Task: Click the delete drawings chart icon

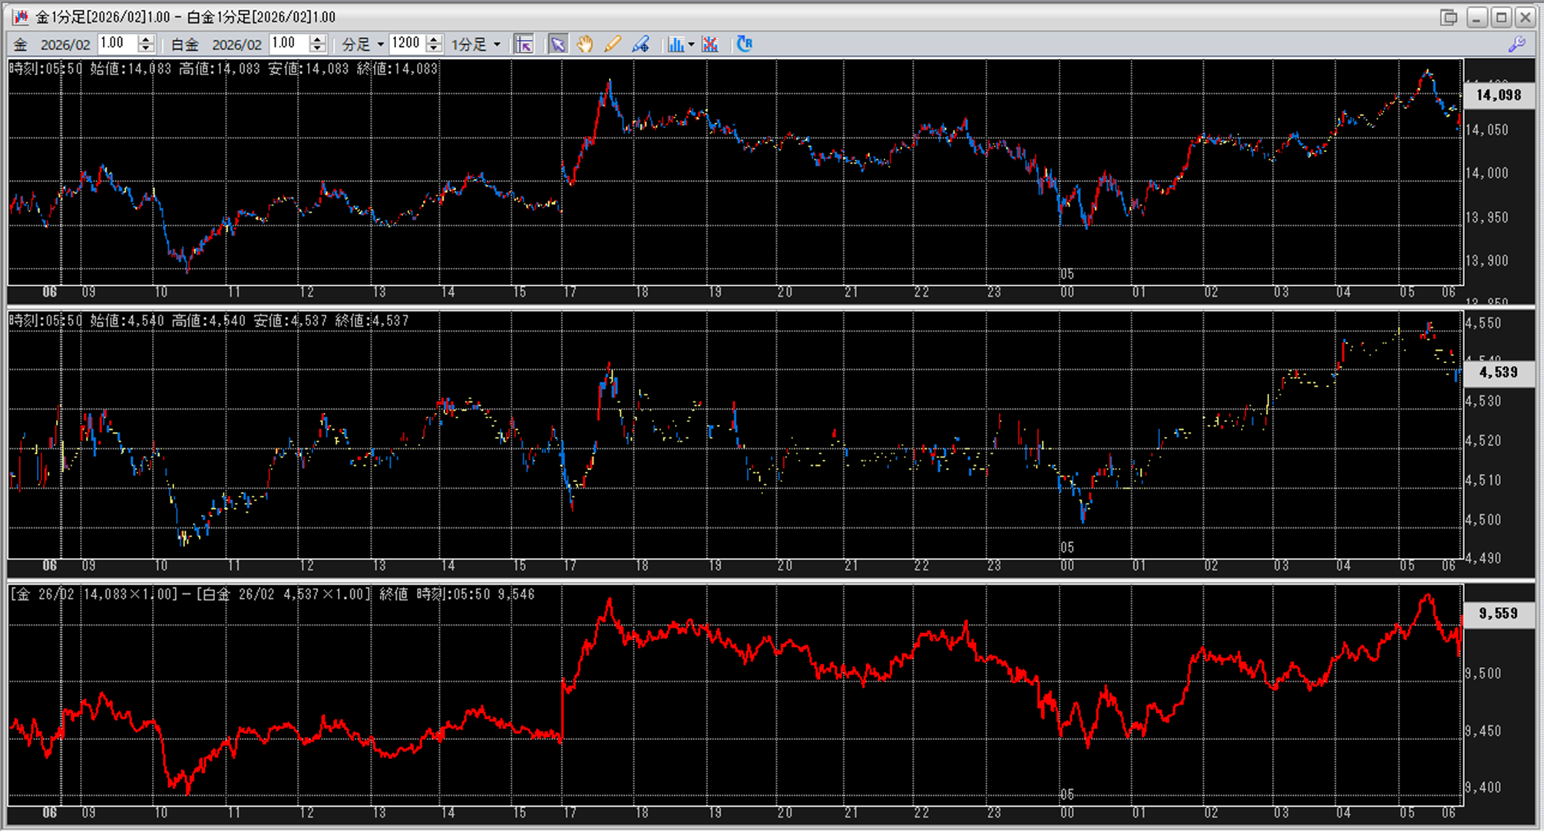Action: pyautogui.click(x=710, y=45)
